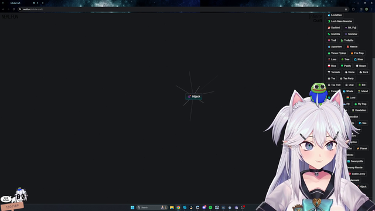Pick the Hijack element in sidebar
375x211 pixels.
(362, 186)
